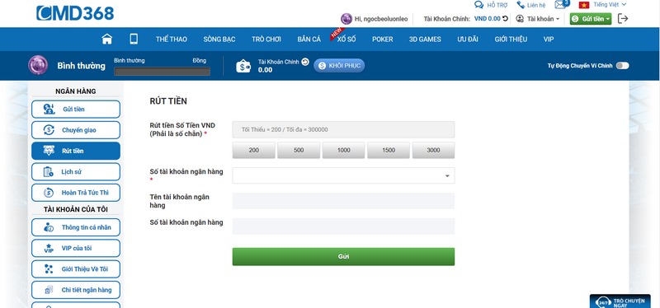
Task: Open the Hỗ Trợ chat support icon
Action: coord(478,5)
